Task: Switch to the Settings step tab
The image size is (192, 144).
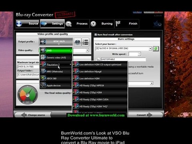Action: coord(52,24)
